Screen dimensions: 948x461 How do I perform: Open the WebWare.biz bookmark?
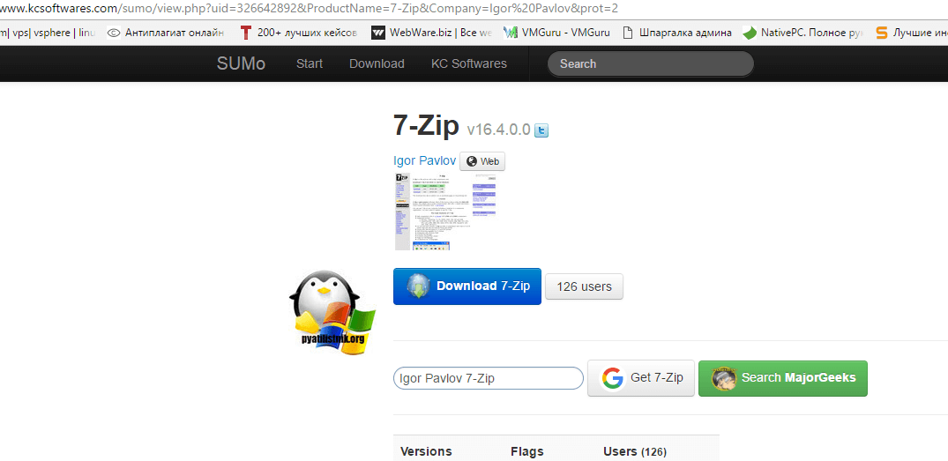(x=430, y=33)
